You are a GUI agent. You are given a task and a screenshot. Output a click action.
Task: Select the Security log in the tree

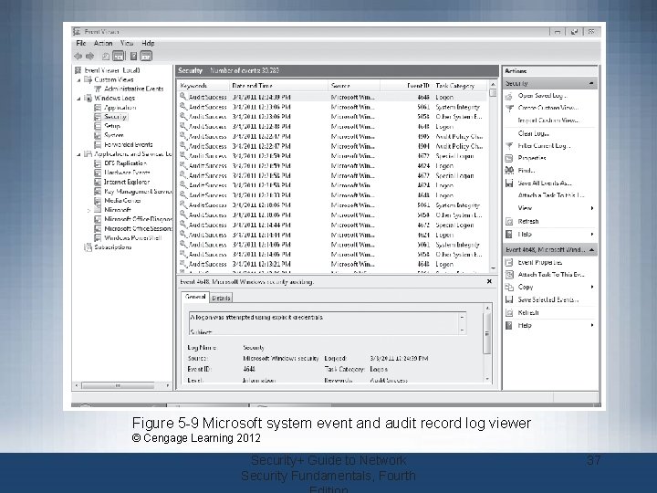(115, 117)
